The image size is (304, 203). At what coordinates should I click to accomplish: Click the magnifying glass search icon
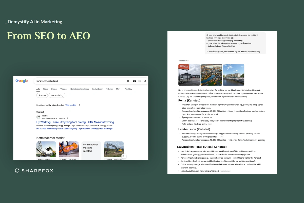click(145, 81)
